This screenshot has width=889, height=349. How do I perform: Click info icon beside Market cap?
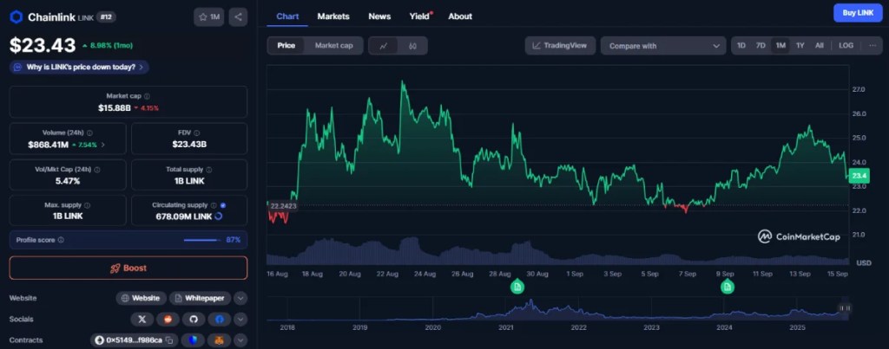(148, 97)
